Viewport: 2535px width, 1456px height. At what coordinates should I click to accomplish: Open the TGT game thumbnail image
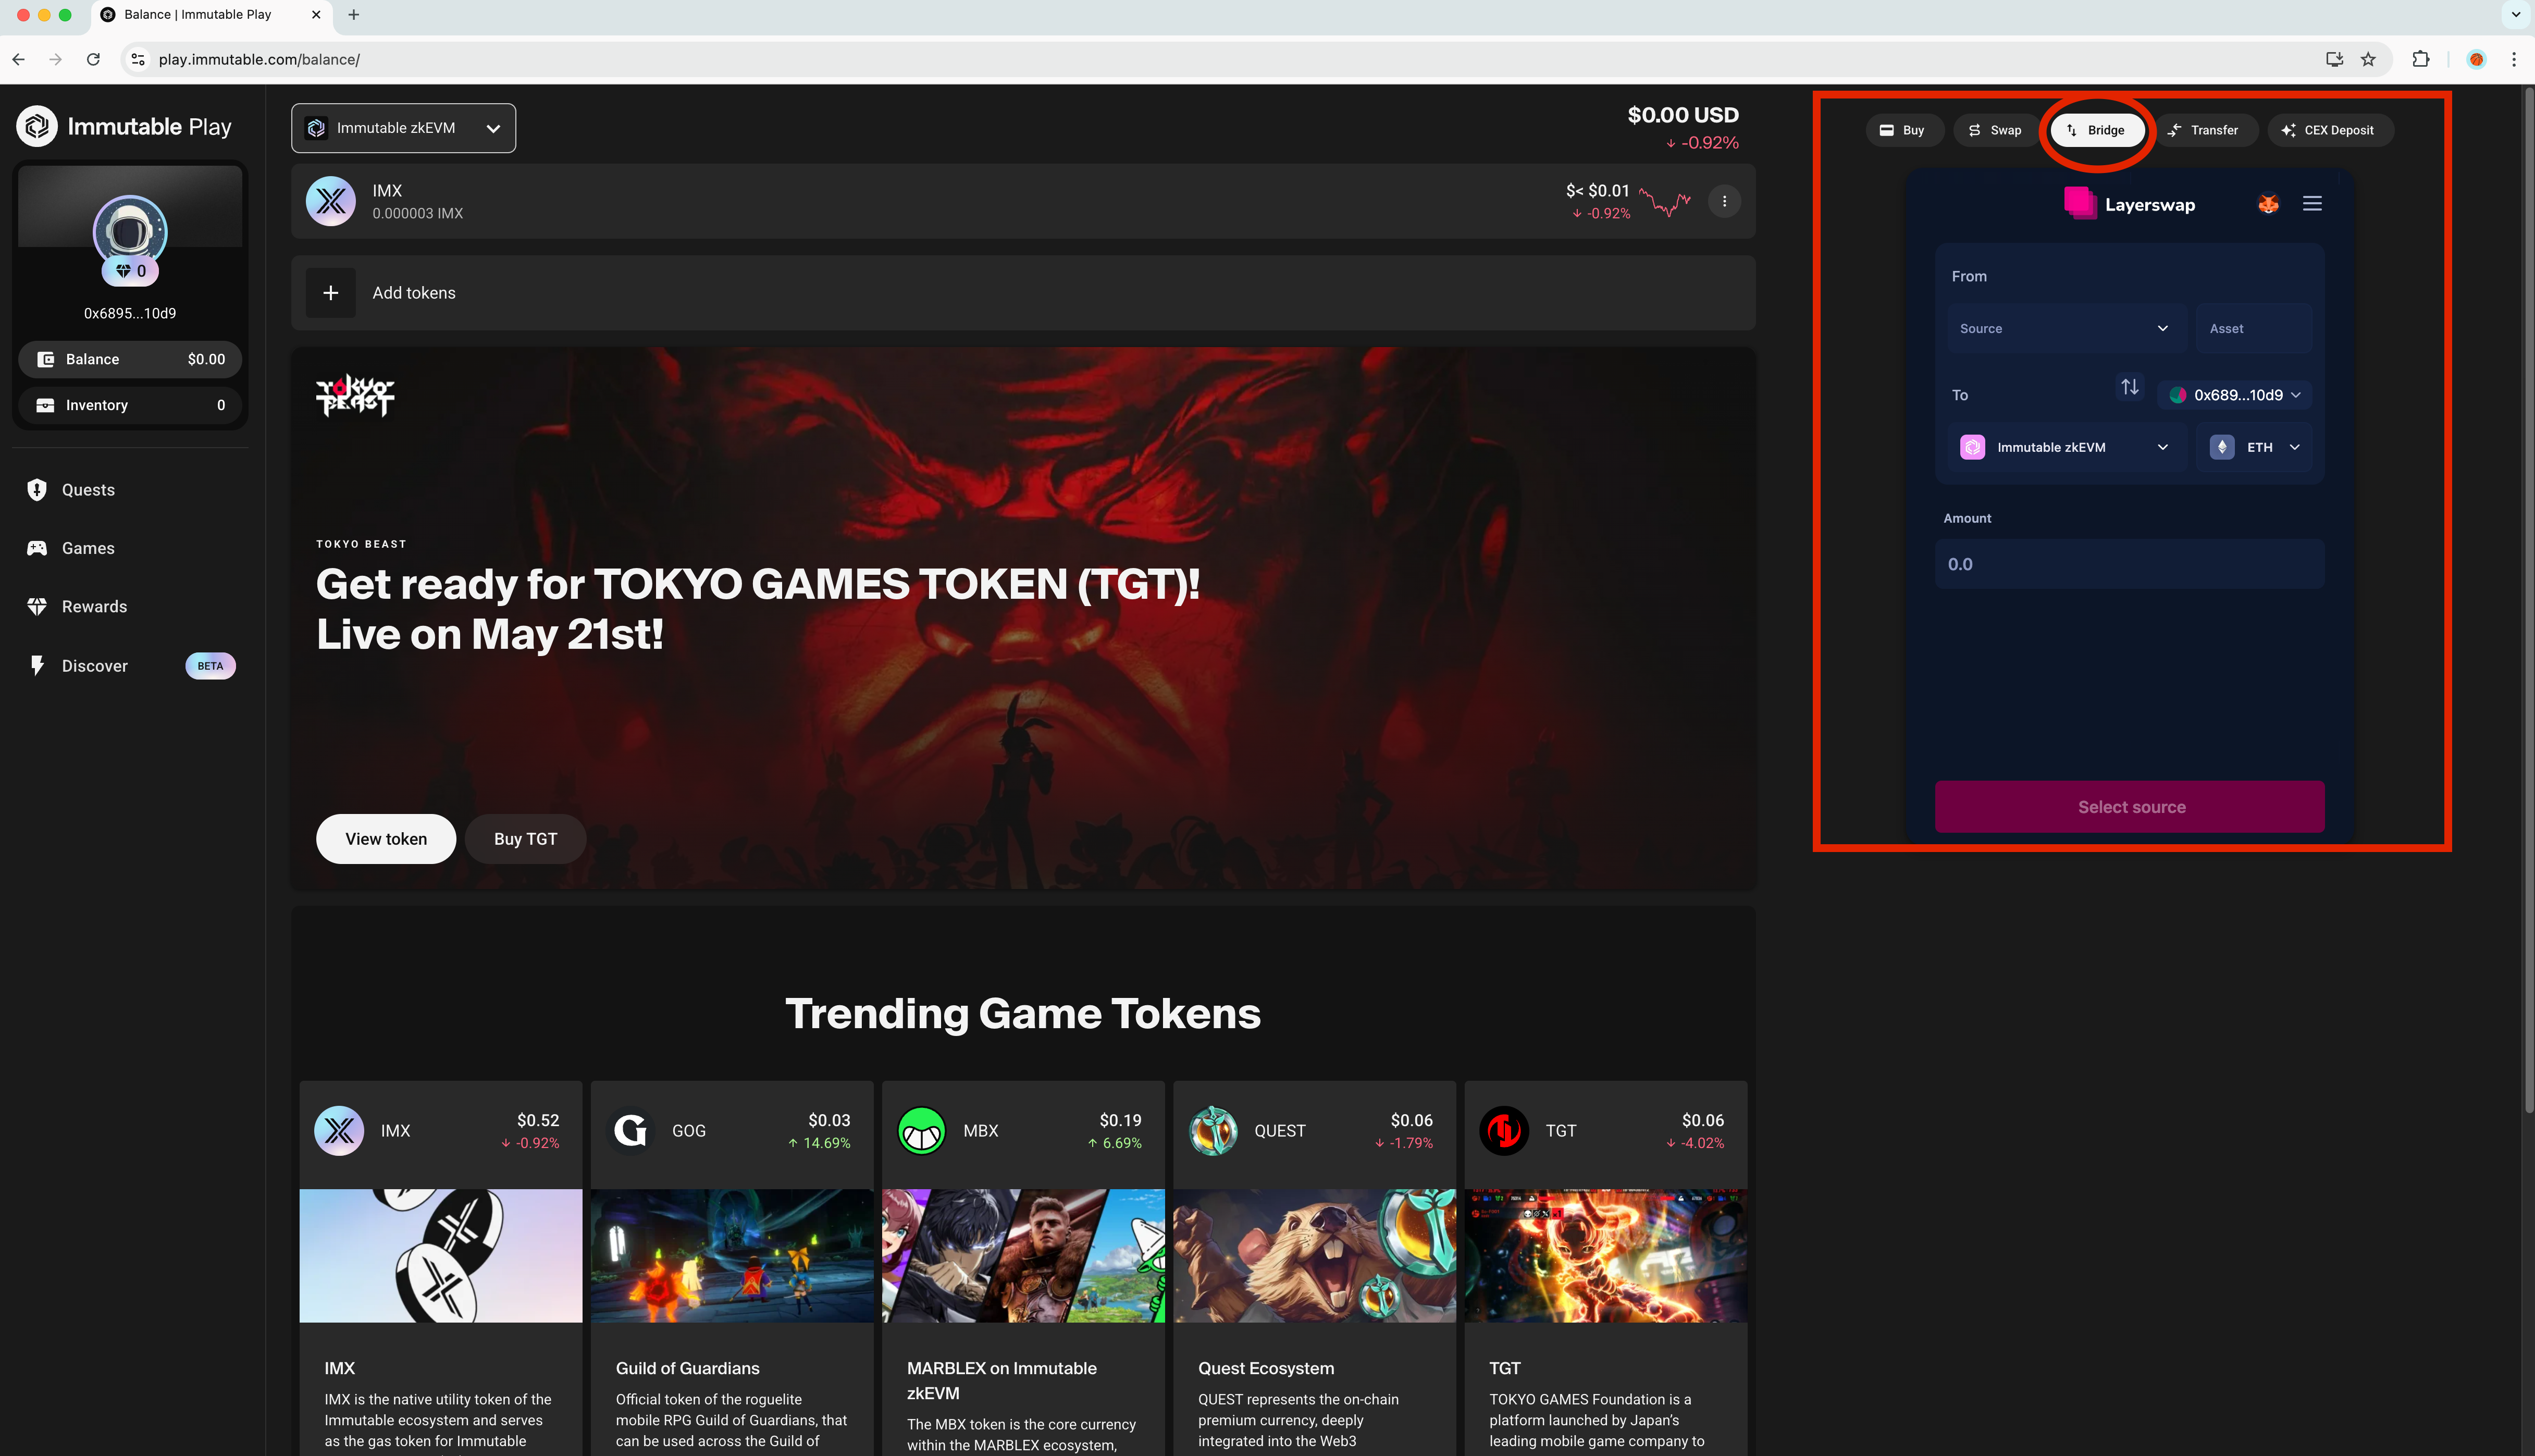tap(1606, 1256)
